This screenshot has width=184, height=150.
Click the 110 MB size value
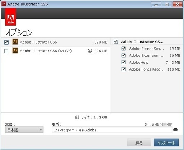[x=174, y=69]
